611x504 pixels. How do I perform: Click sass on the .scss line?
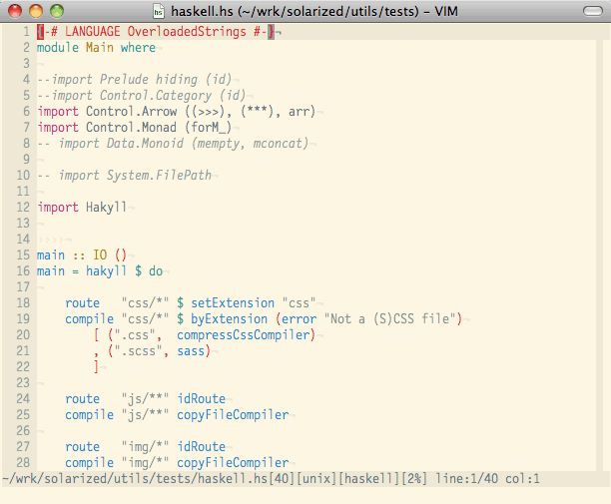click(x=192, y=351)
